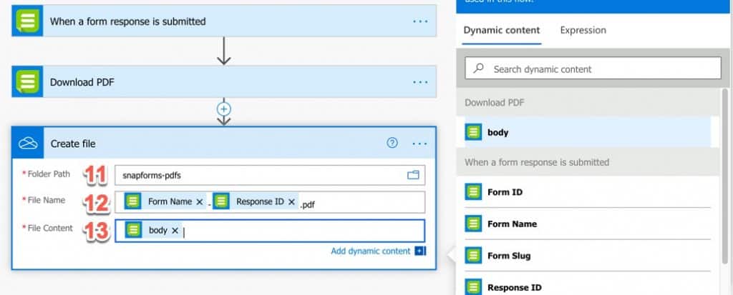
Task: Remove the Response ID token from File Name
Action: point(291,202)
